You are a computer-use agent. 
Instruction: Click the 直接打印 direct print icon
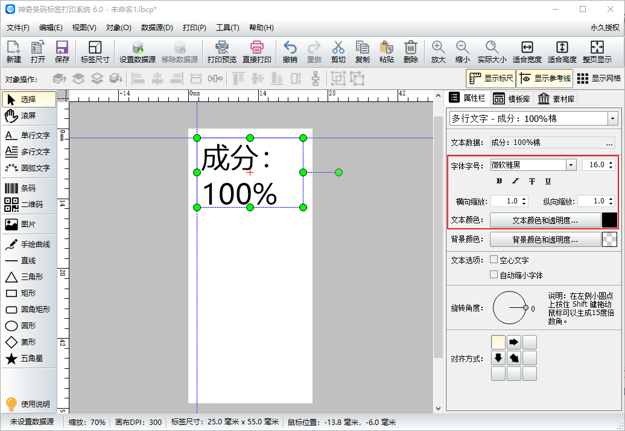tap(257, 52)
